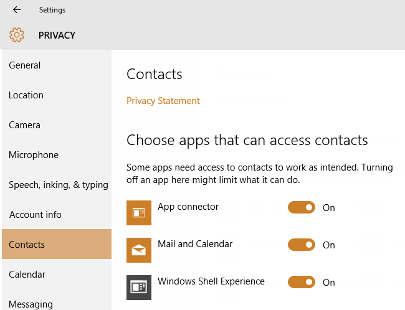Click the back arrow icon
The height and width of the screenshot is (310, 405).
point(17,10)
